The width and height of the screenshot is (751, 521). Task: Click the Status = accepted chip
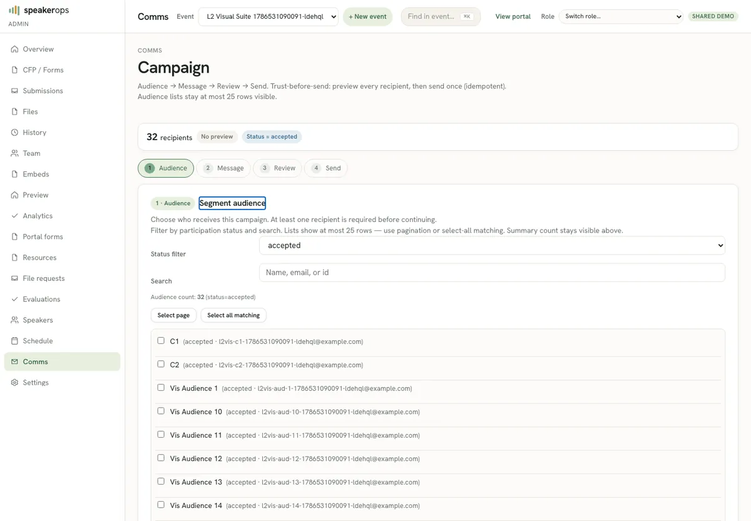tap(272, 136)
